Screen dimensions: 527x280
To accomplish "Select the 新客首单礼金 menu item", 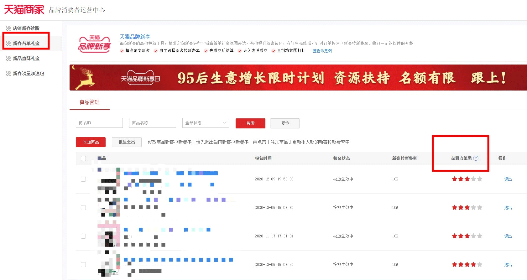I will click(26, 43).
